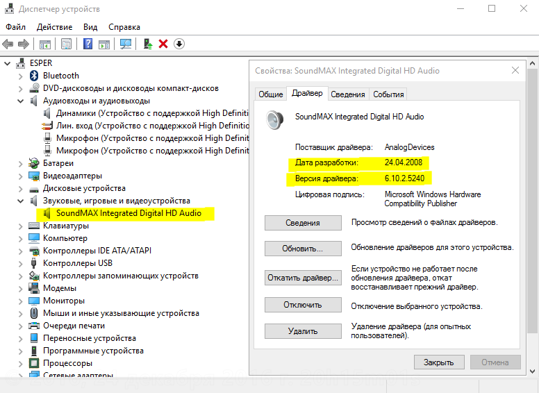Image resolution: width=539 pixels, height=393 pixels.
Task: Expand the Батареи category
Action: coord(20,164)
